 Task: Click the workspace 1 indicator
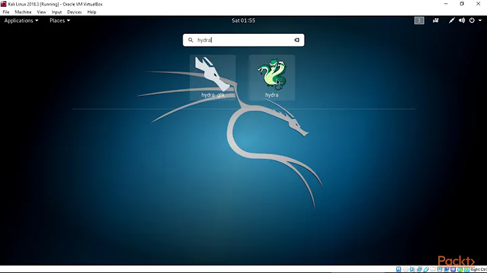(419, 20)
